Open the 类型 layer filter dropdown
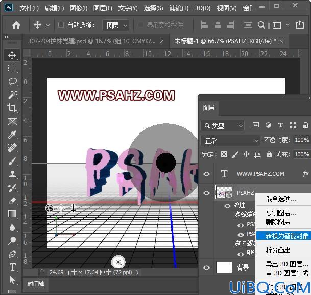This screenshot has width=311, height=295. coord(223,126)
